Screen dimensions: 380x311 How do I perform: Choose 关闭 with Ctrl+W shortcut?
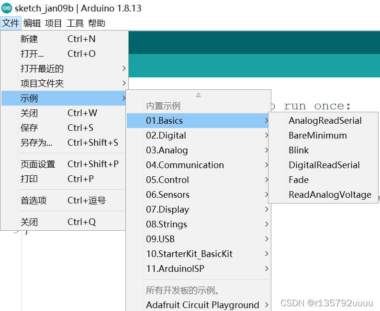pos(65,113)
